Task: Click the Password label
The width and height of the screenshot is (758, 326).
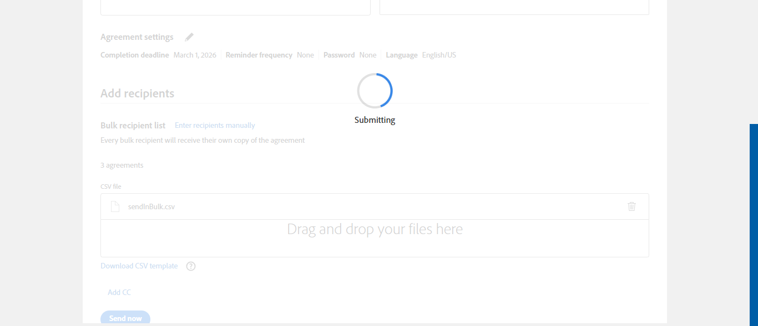Action: point(339,55)
